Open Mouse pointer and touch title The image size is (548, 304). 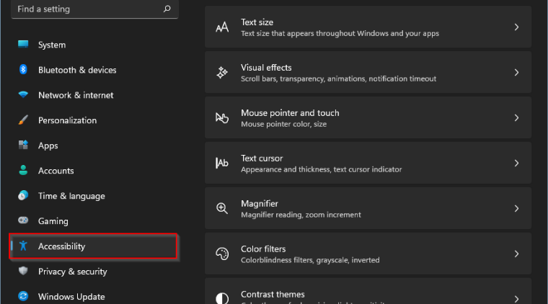click(290, 113)
